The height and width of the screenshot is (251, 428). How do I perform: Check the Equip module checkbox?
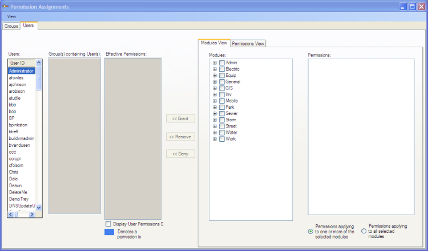[x=222, y=75]
